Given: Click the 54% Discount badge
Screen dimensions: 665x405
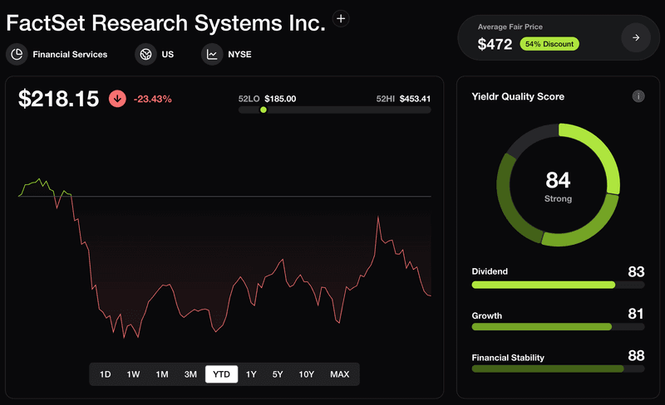Looking at the screenshot, I should coord(549,44).
